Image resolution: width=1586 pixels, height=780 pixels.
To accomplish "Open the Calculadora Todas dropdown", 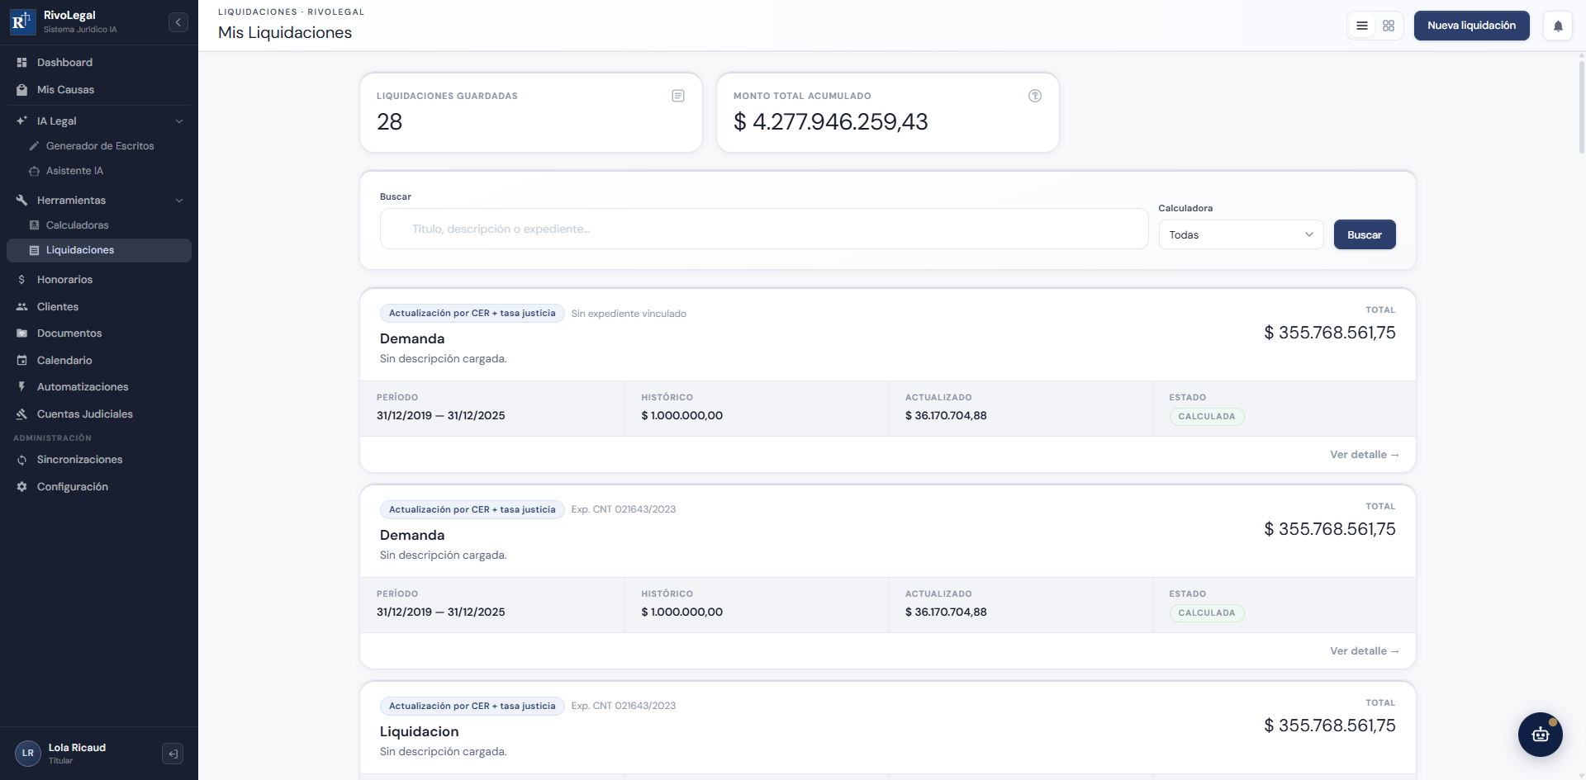I will point(1241,234).
